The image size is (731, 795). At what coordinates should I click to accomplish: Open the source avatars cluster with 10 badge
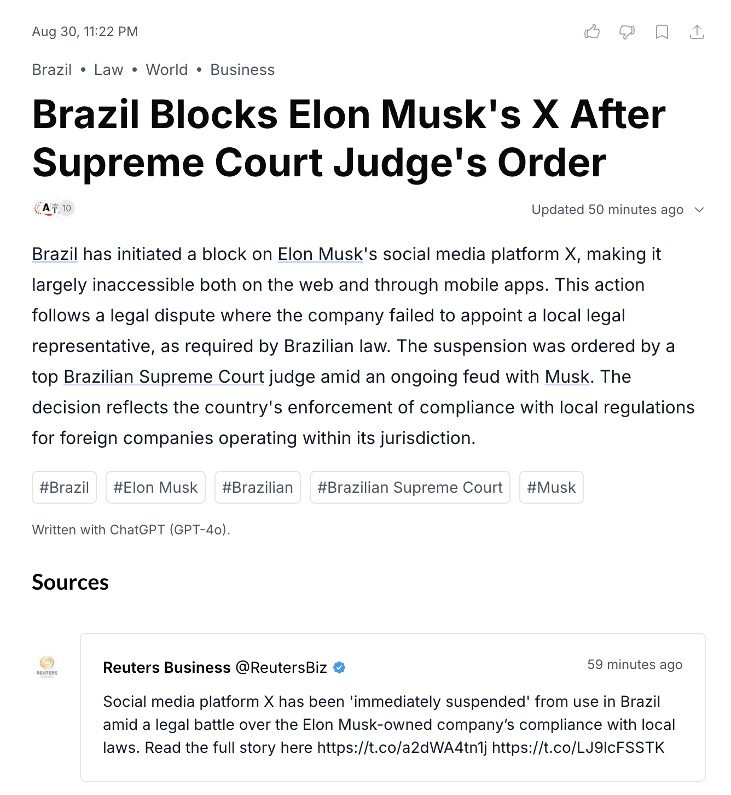[54, 208]
